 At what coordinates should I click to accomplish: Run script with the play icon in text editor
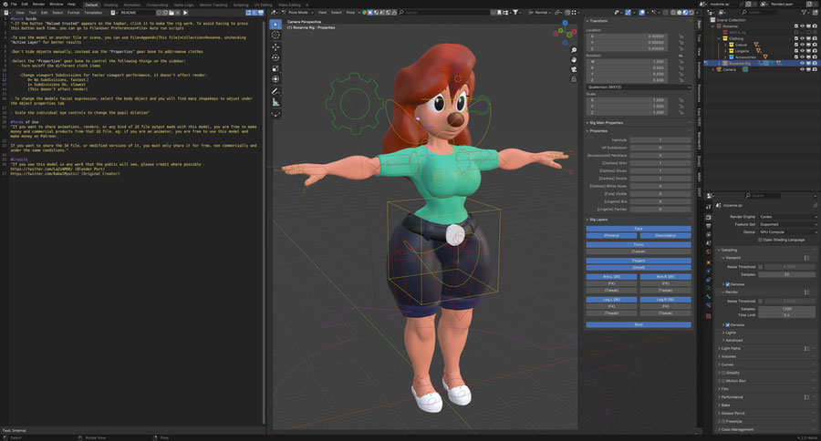[185, 13]
